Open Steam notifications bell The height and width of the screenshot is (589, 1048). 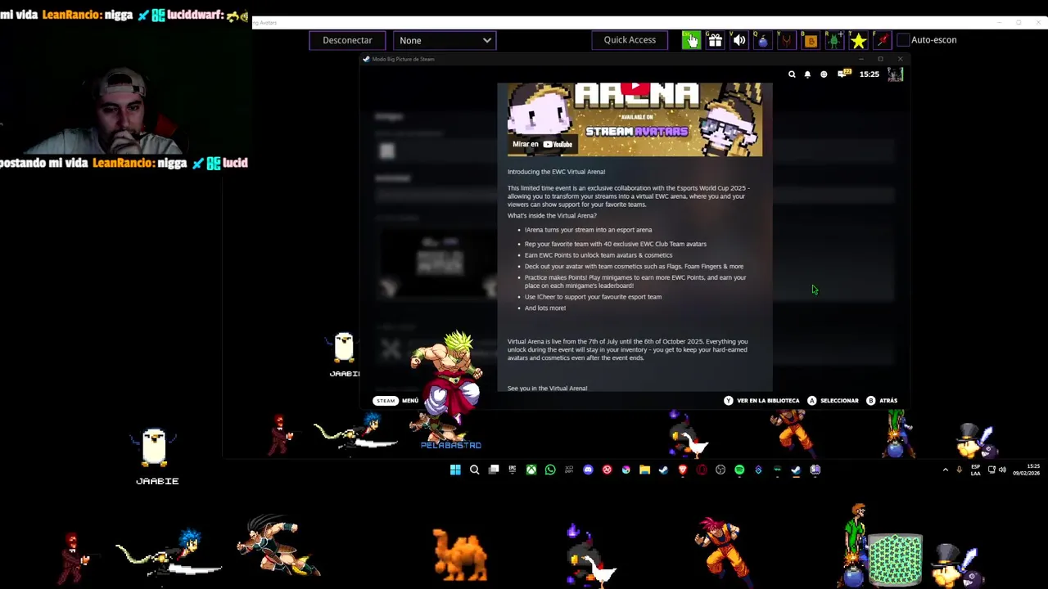(x=807, y=74)
